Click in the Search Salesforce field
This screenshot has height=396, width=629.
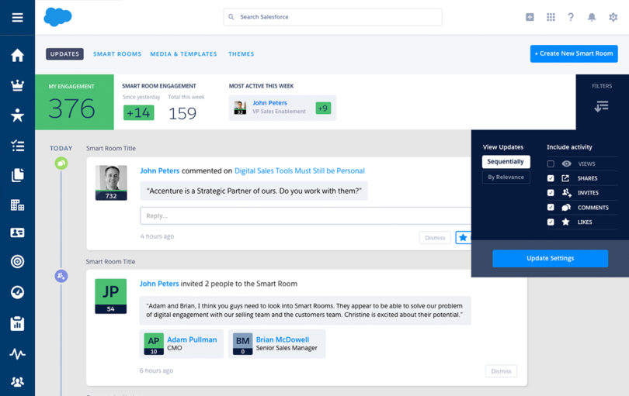point(332,17)
